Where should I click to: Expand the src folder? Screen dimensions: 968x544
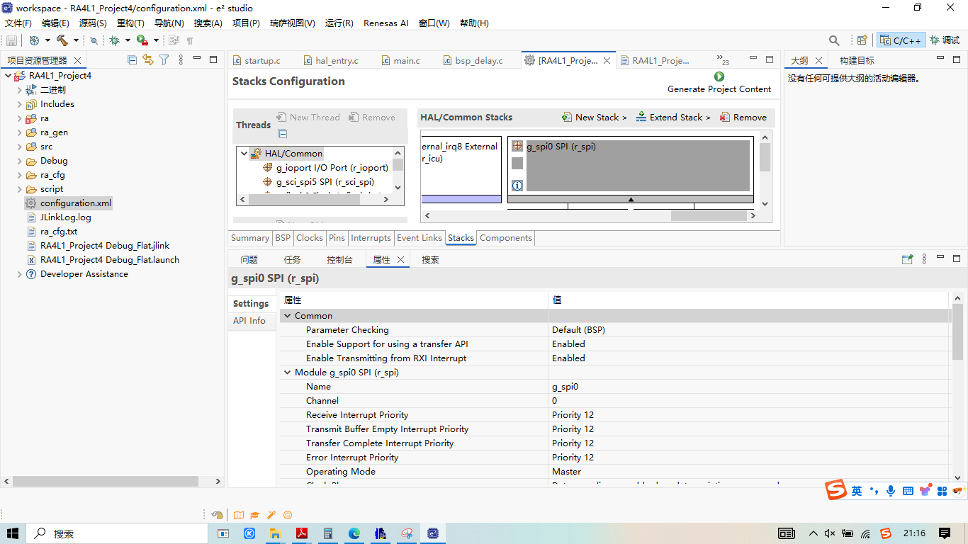point(20,147)
